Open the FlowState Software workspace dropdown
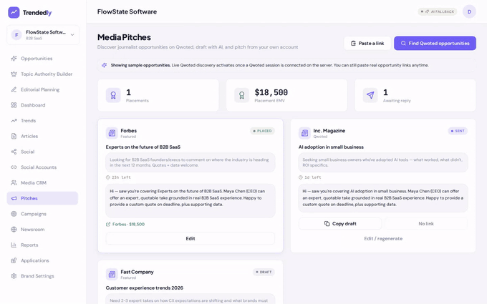 [x=43, y=35]
